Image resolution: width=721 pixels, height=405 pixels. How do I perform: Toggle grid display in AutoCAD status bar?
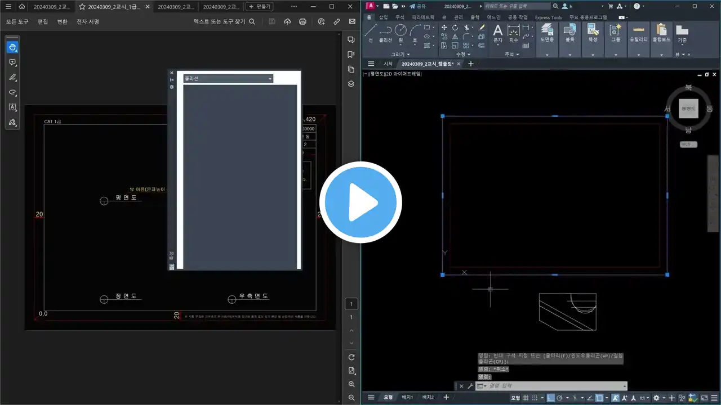point(526,398)
